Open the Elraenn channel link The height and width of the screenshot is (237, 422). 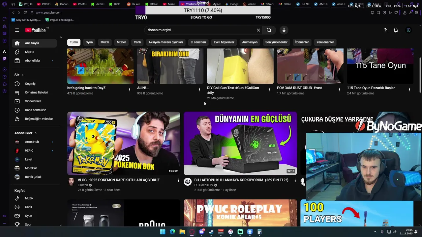point(83,185)
